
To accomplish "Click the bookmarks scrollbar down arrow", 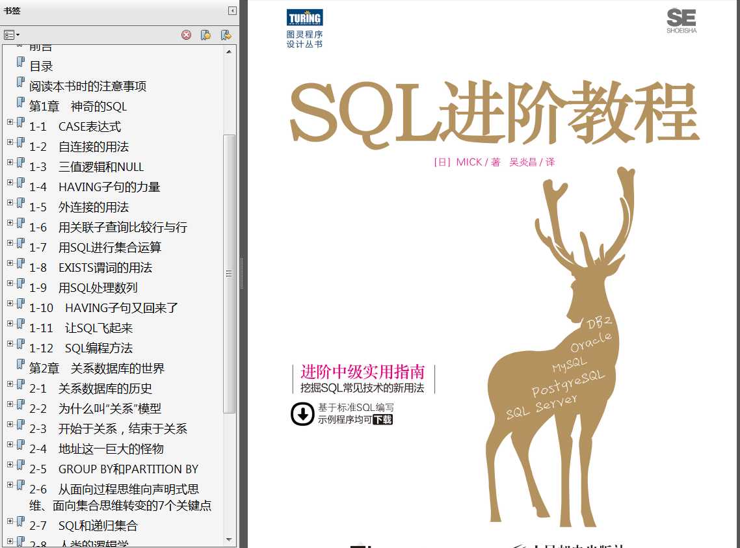I will point(229,540).
